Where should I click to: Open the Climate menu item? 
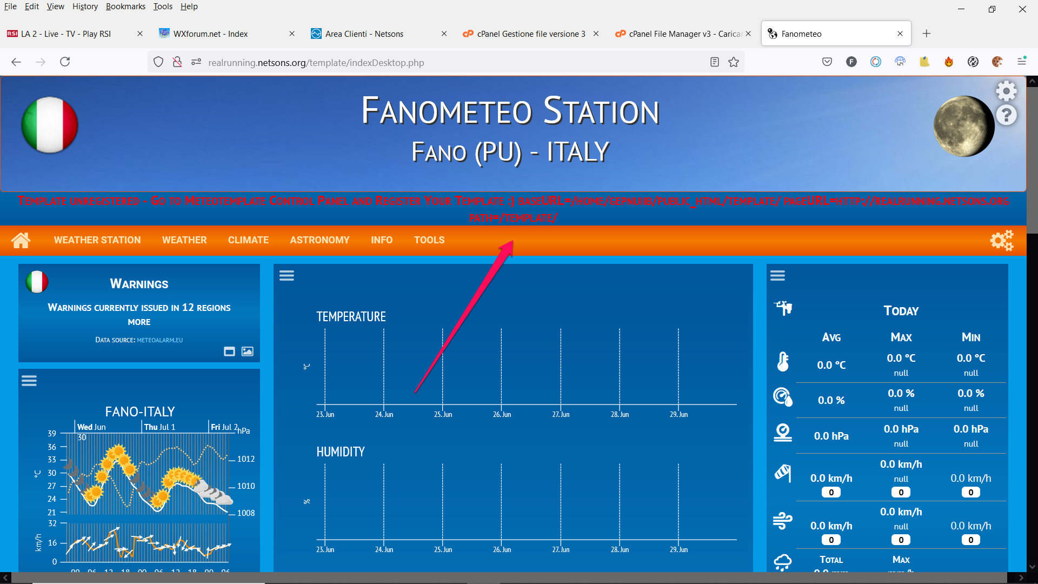(x=248, y=240)
